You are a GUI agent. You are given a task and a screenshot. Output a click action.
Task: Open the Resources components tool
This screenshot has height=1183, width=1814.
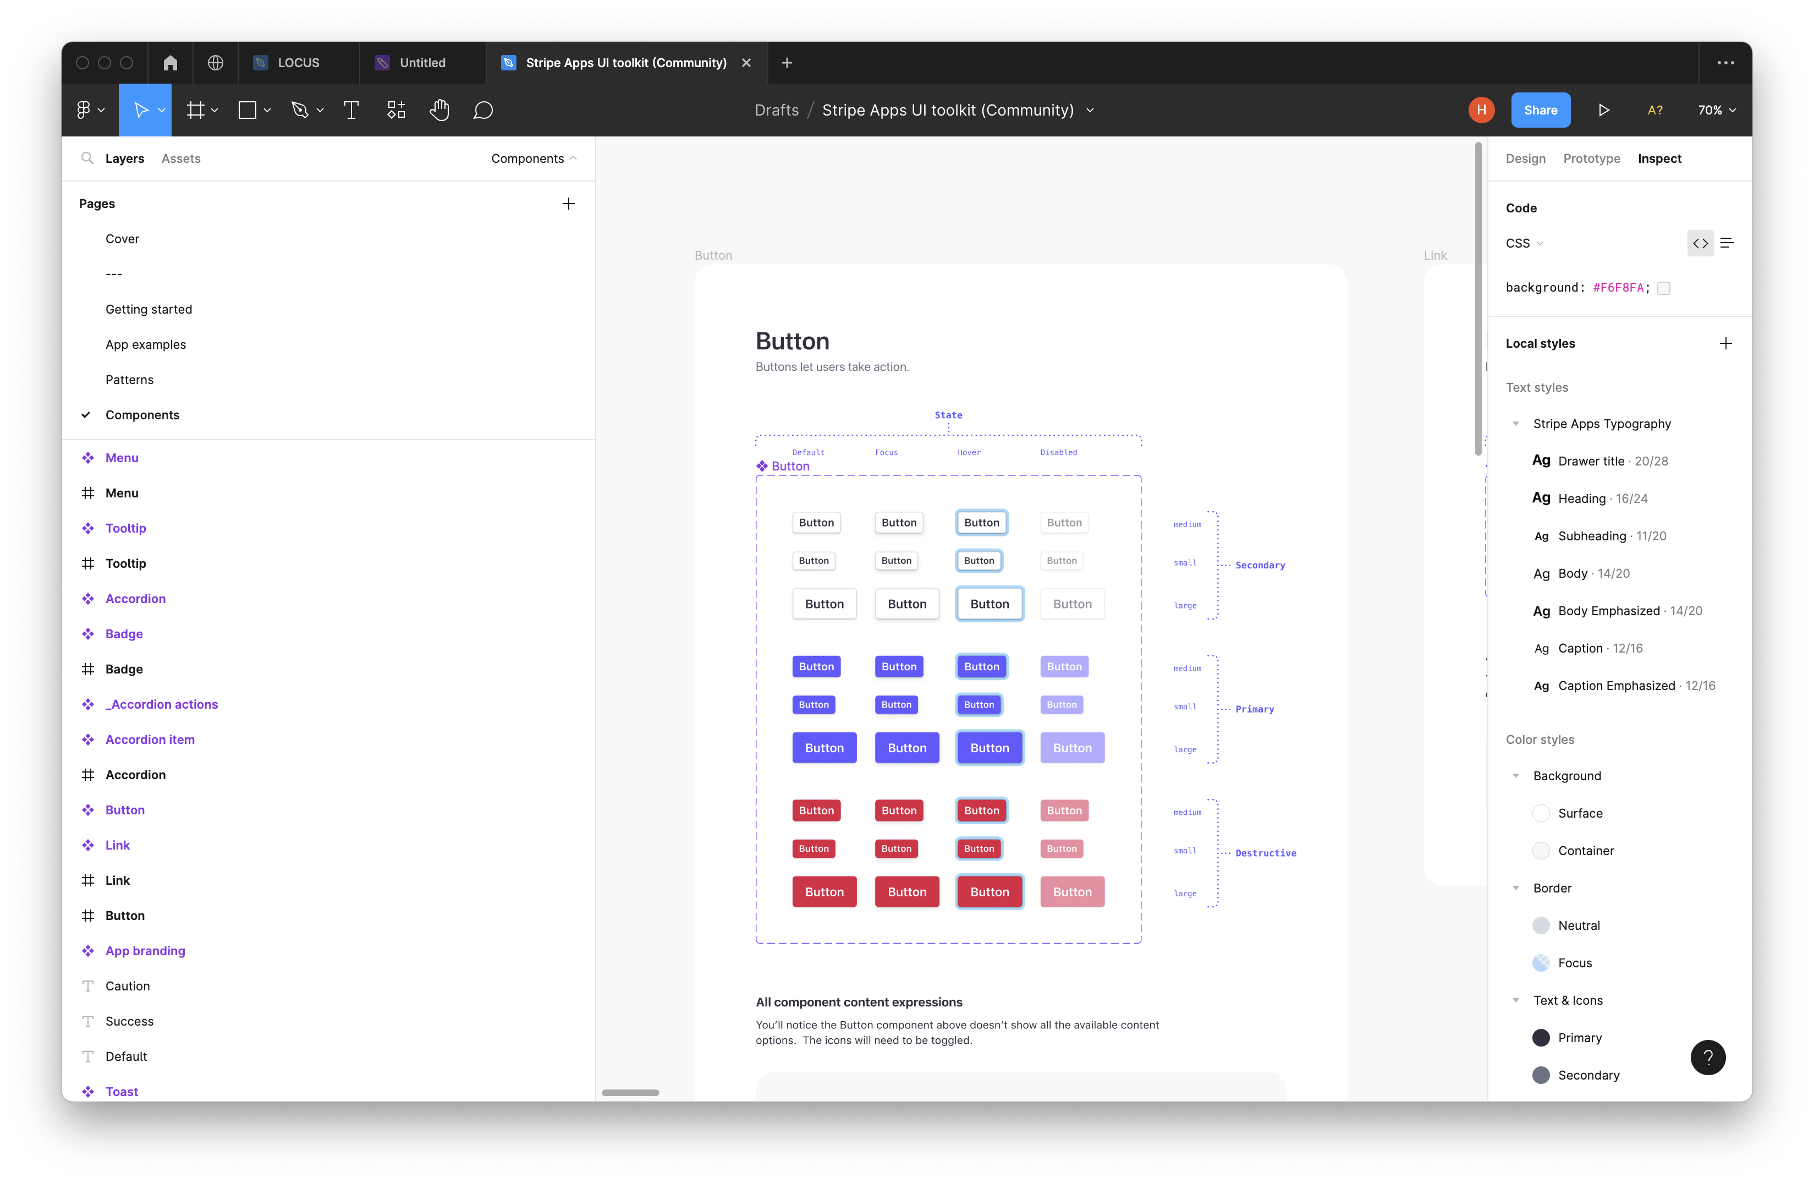point(397,111)
